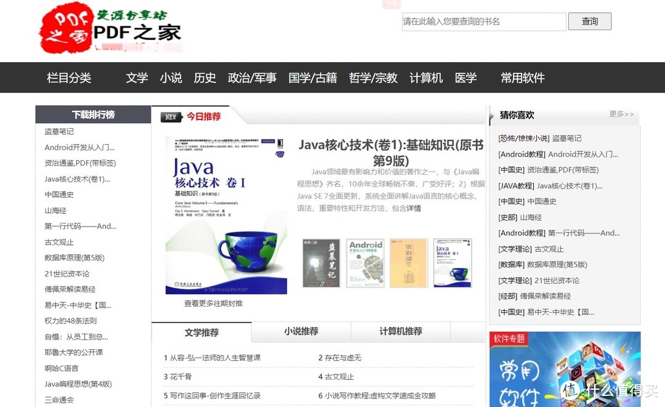This screenshot has height=407, width=665.
Task: Click the NEW badge beside 今日推荐
Action: pos(171,117)
